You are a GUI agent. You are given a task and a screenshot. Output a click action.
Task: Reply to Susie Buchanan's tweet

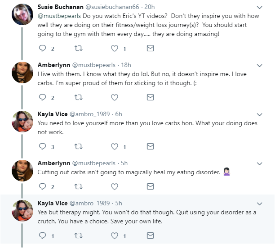[42, 48]
